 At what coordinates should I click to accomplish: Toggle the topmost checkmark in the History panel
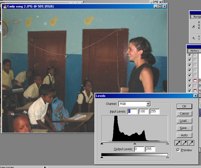click(x=190, y=55)
